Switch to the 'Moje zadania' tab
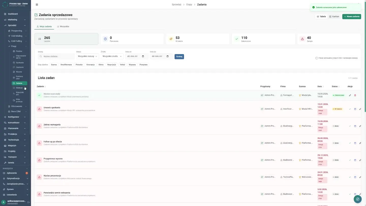366x206 pixels. 44,26
